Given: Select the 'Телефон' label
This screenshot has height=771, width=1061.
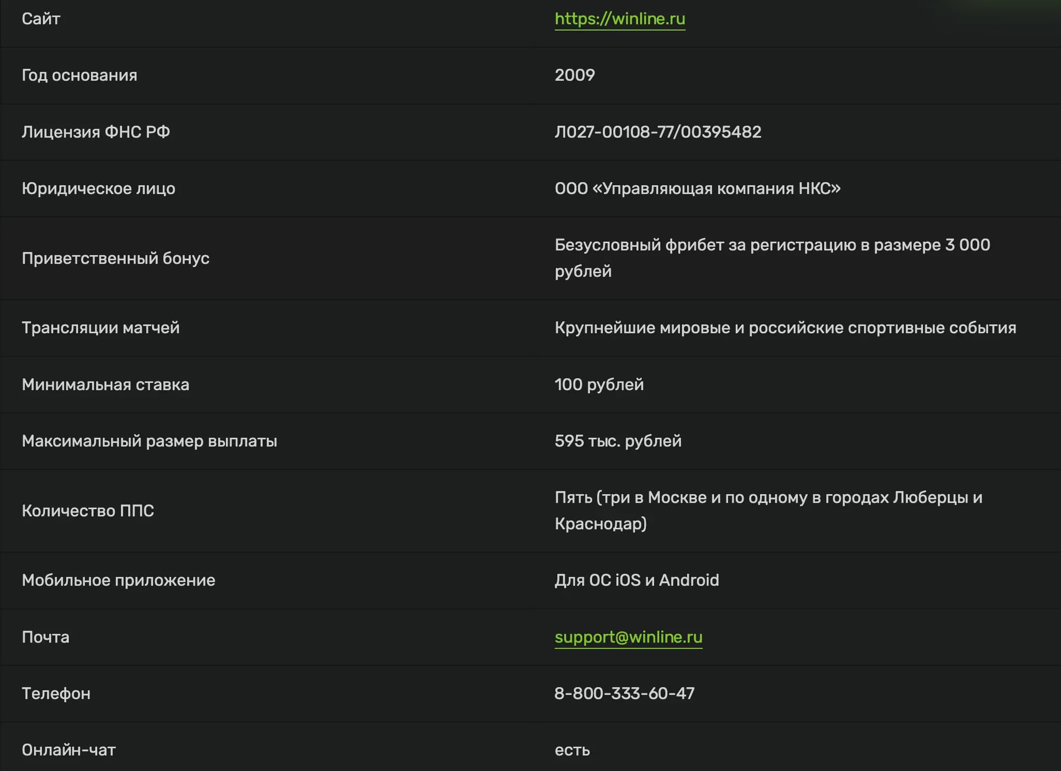Looking at the screenshot, I should pos(56,693).
